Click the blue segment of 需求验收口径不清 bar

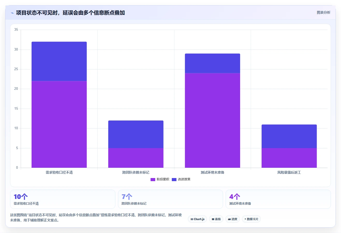pos(59,61)
